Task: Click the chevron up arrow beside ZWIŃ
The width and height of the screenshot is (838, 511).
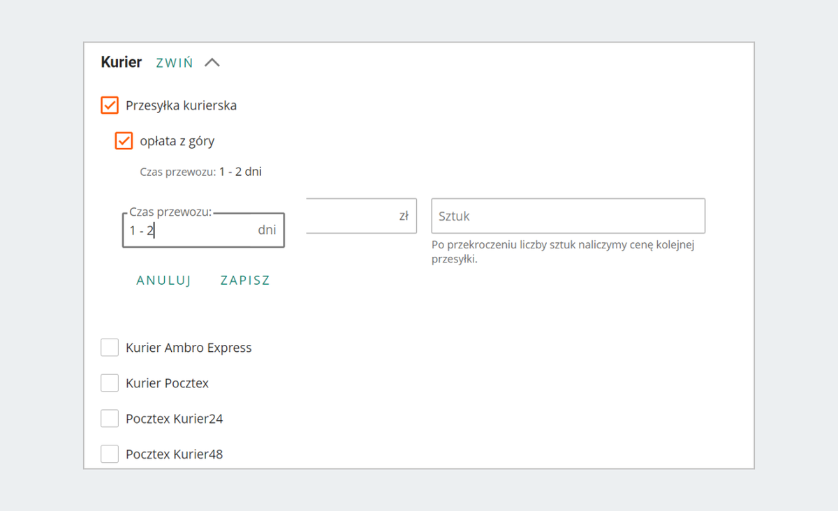Action: coord(212,63)
